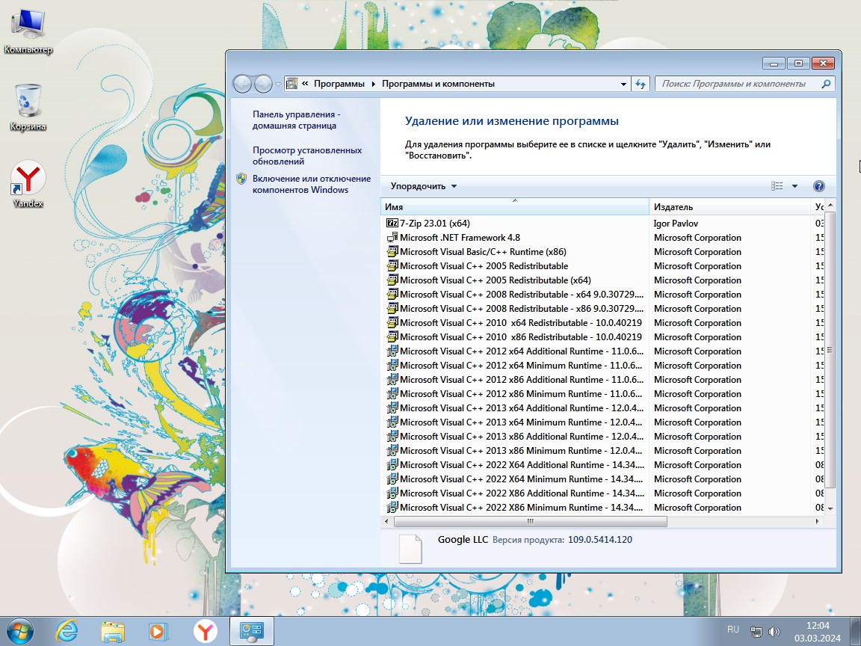Select the Корзина recycle bin icon

[x=28, y=107]
